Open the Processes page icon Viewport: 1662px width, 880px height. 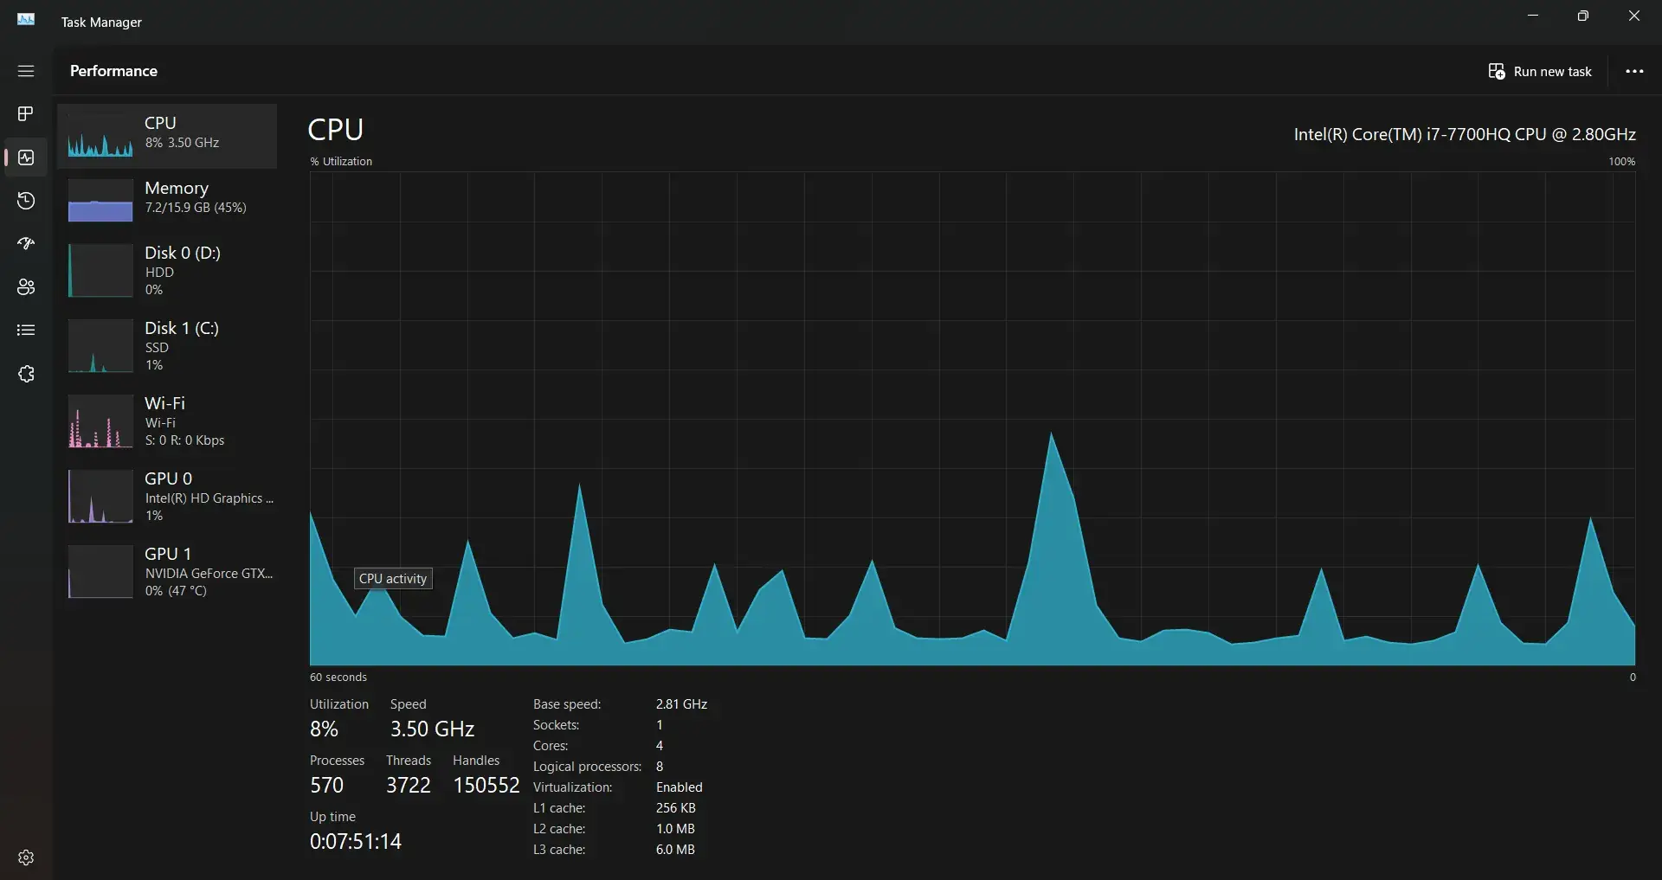[x=26, y=114]
